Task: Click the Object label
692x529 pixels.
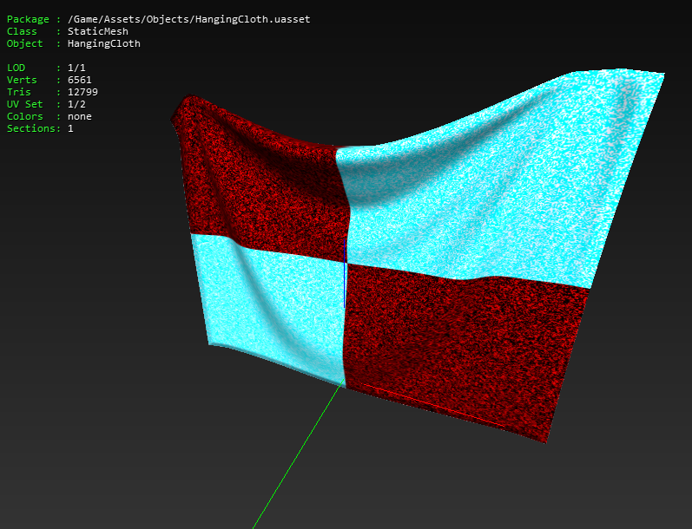Action: tap(24, 43)
